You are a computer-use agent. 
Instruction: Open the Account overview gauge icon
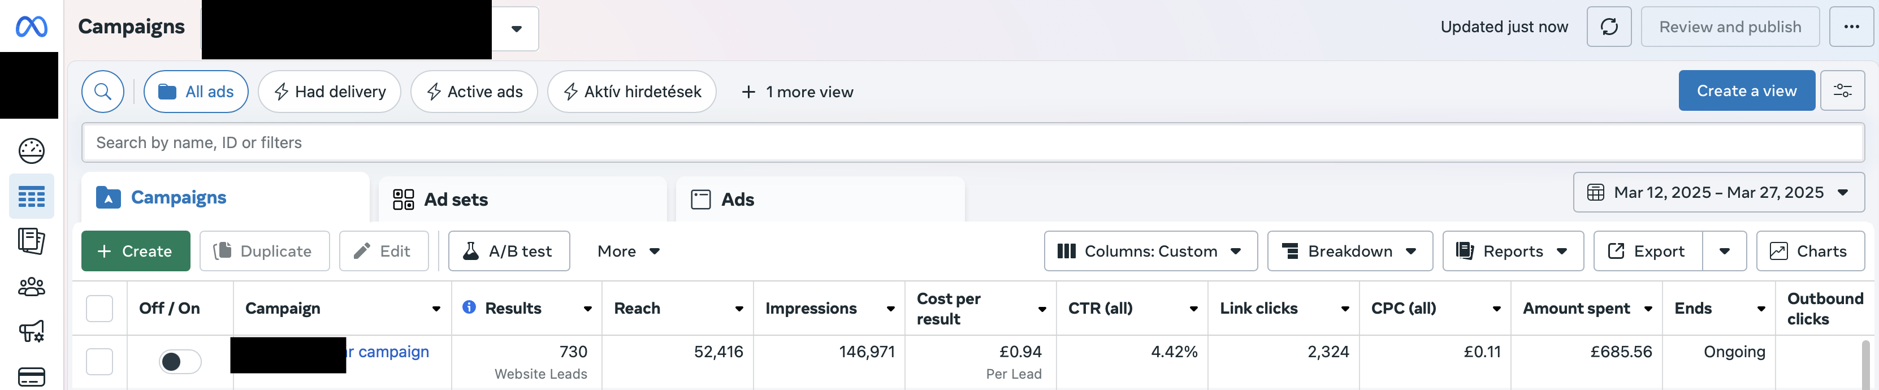[x=31, y=151]
